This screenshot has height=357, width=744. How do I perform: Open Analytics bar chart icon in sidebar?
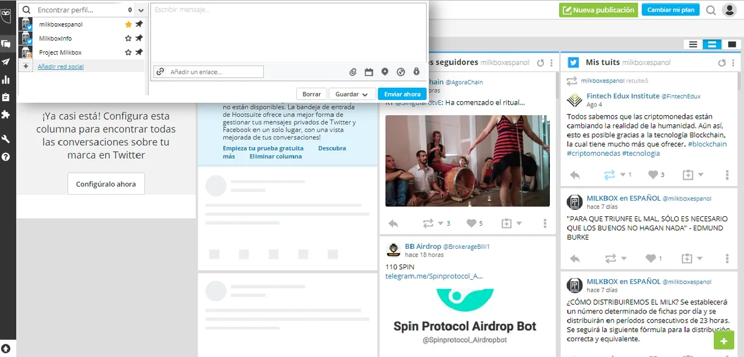(x=6, y=80)
